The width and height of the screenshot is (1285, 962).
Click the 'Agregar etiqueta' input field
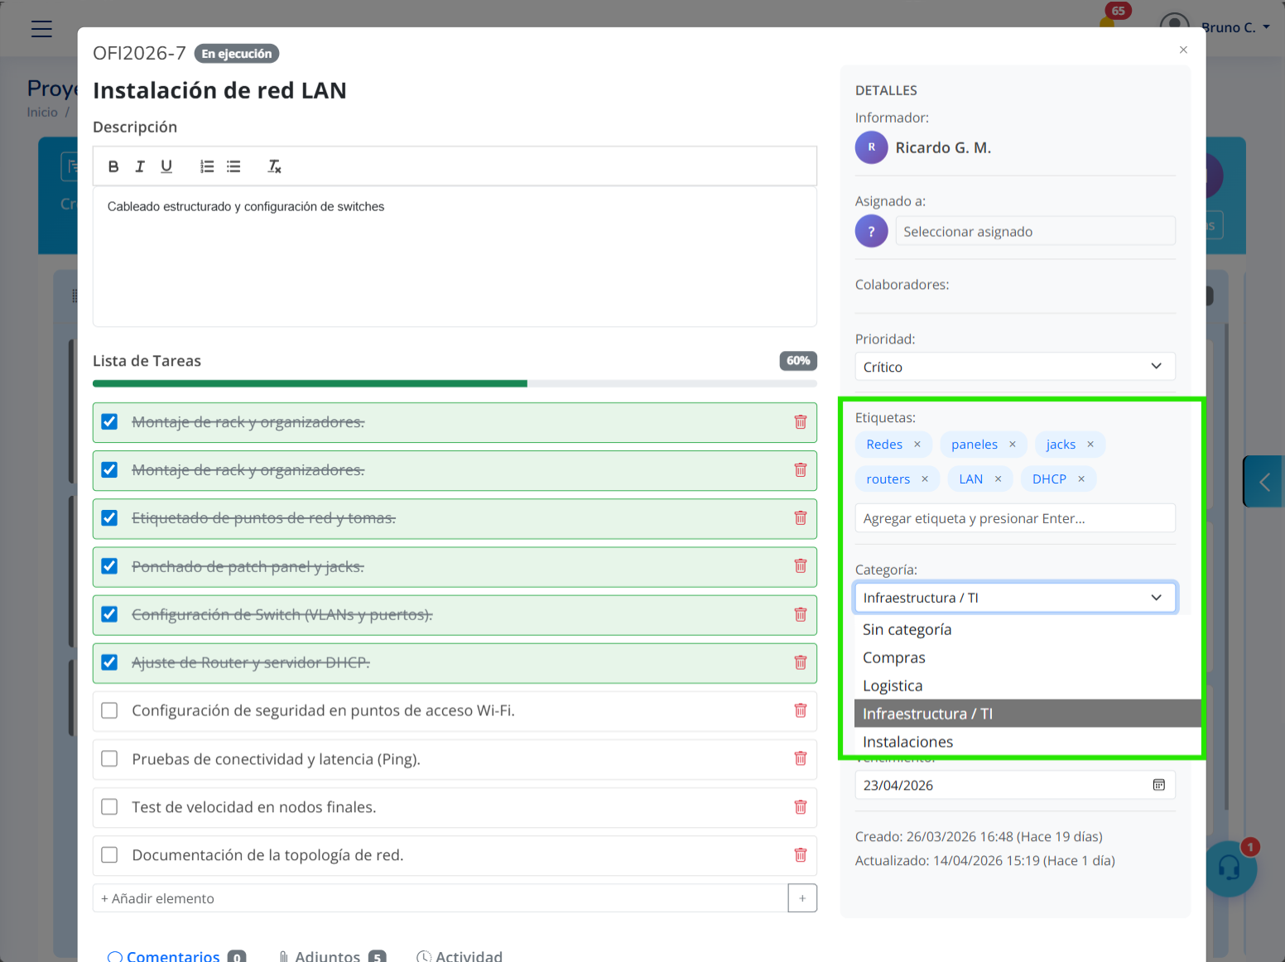(1014, 518)
